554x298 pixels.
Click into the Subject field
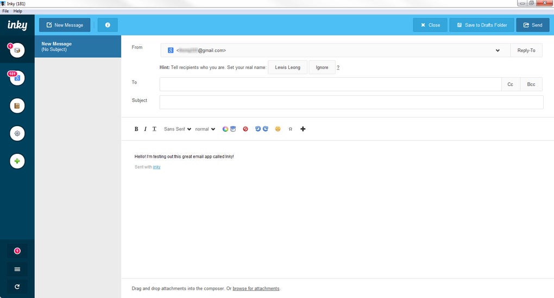(351, 102)
